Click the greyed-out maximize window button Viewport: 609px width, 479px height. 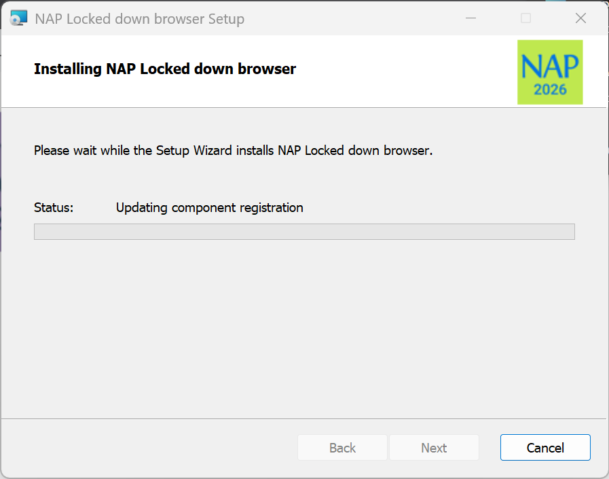coord(525,18)
